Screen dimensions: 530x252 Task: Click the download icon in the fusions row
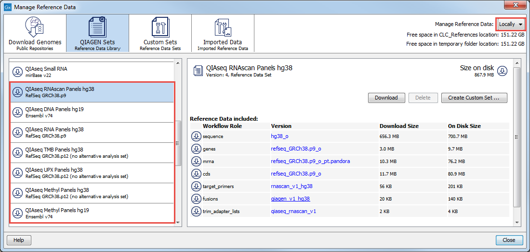(196, 199)
